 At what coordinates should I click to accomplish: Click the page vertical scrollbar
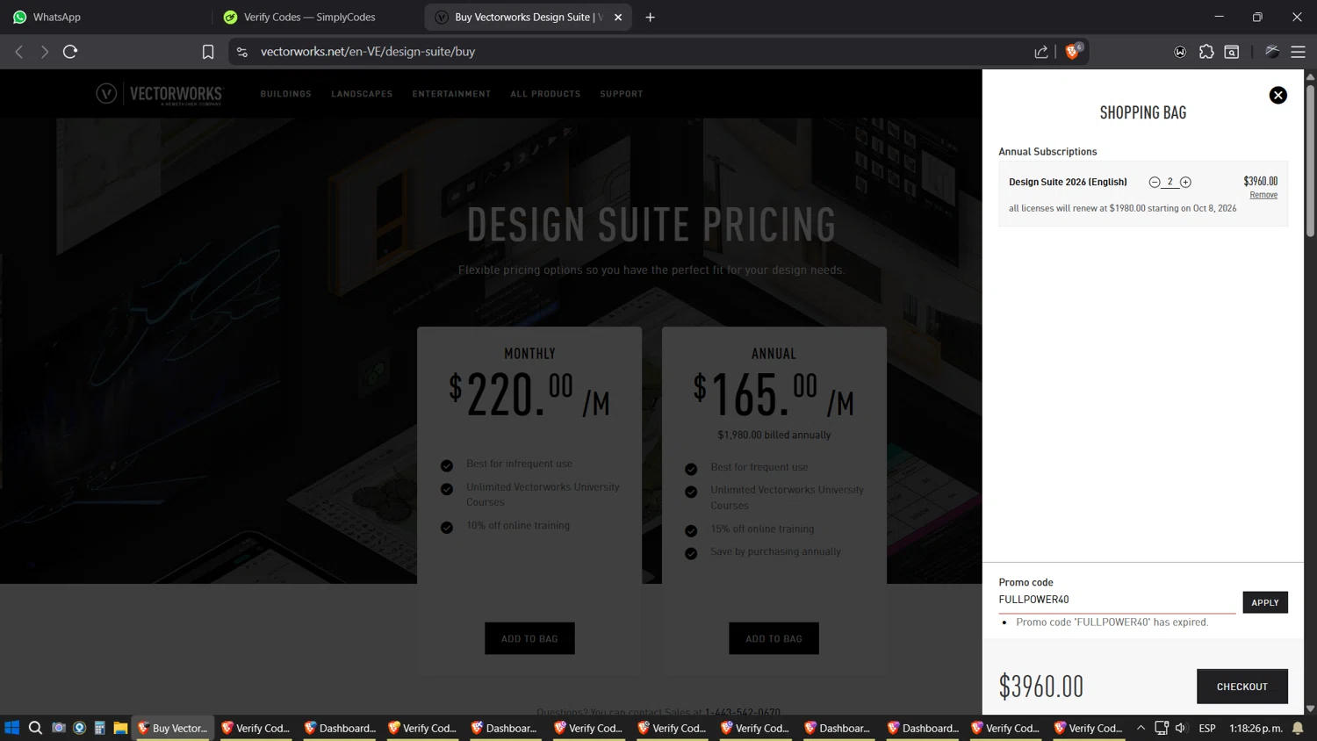point(1310,162)
